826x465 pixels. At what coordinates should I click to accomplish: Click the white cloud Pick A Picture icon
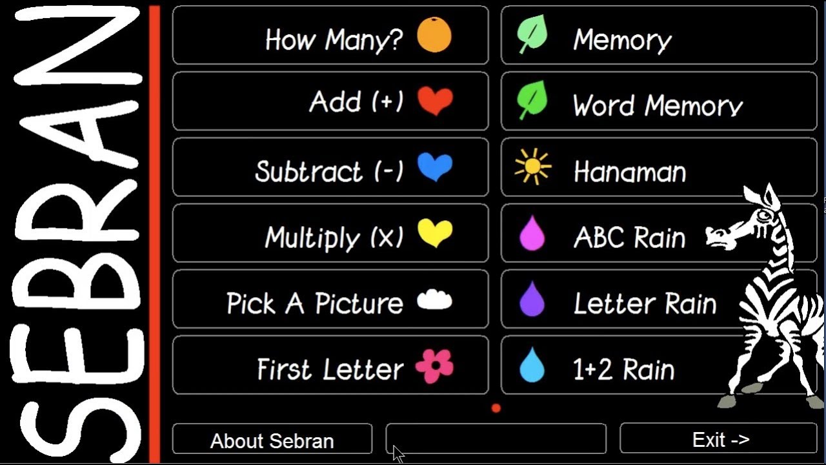pos(435,300)
